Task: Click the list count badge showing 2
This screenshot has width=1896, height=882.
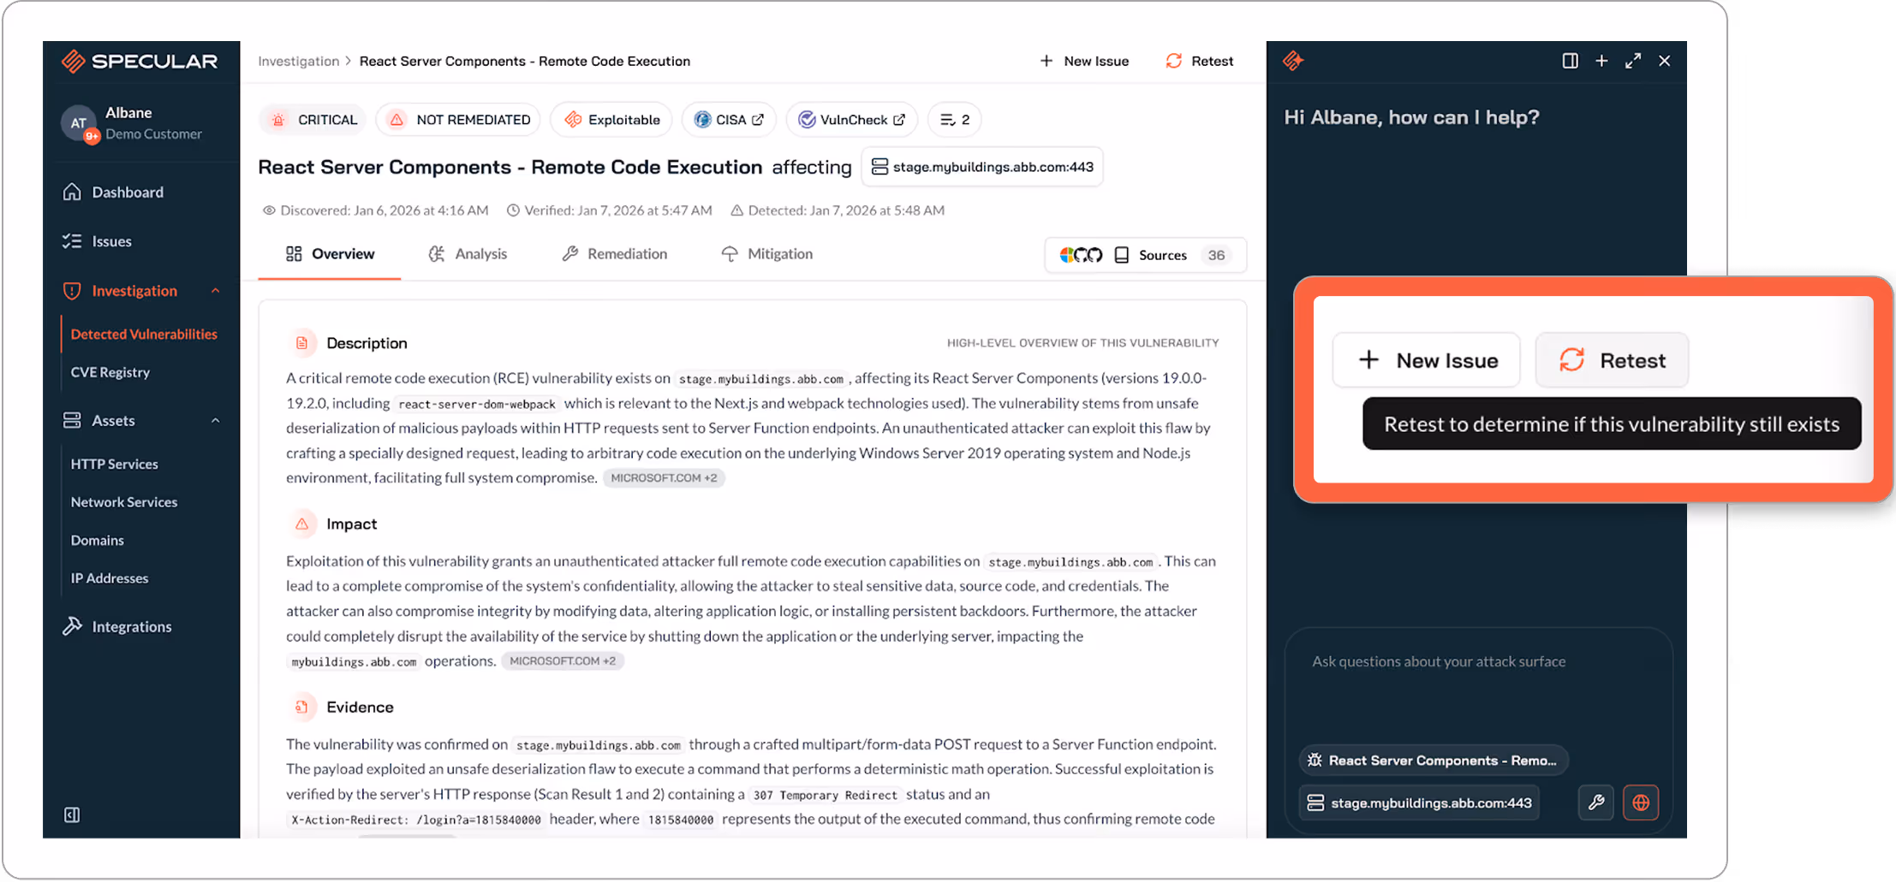Action: [x=955, y=120]
